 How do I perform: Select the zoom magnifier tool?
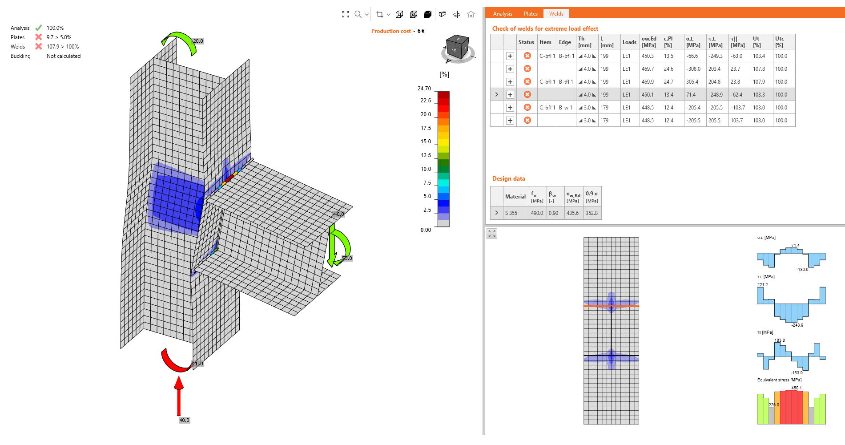point(357,14)
